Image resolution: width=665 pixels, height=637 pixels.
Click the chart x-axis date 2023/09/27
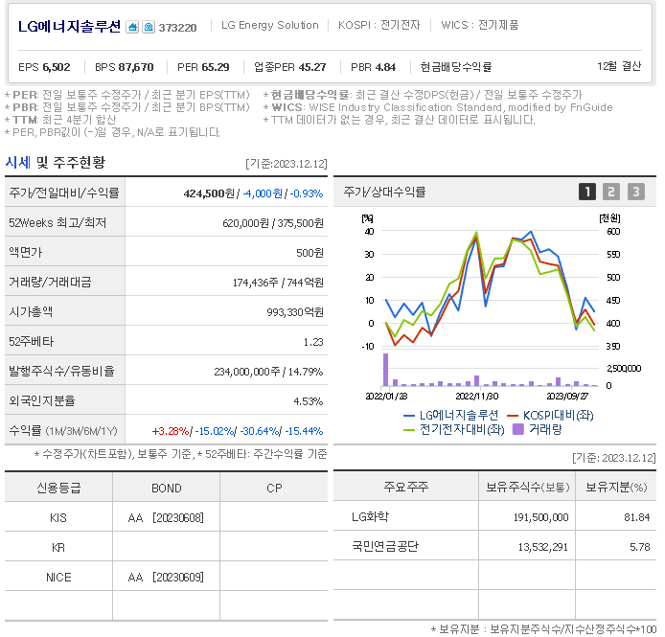[567, 397]
